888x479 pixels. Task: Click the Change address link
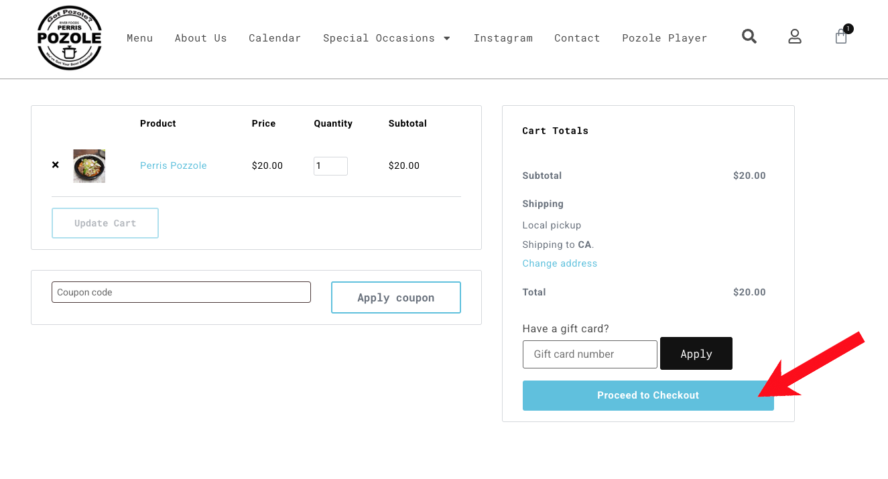(x=560, y=263)
